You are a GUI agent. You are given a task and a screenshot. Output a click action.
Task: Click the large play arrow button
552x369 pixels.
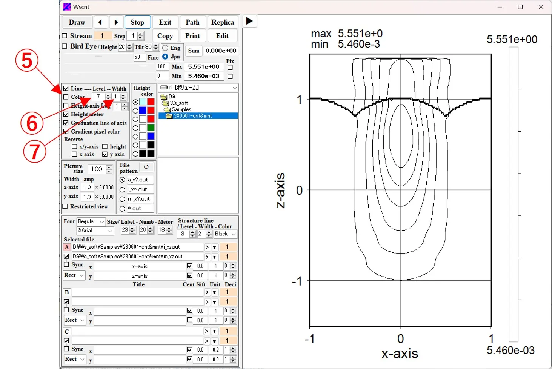click(249, 21)
